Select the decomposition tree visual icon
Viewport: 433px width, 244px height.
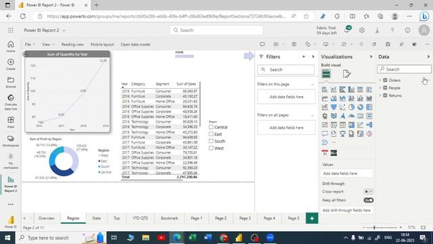(369, 125)
